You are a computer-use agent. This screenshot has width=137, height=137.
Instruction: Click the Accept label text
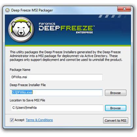(x=19, y=120)
